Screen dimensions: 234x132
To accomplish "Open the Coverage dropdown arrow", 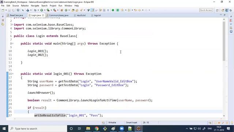I will click(x=51, y=10).
